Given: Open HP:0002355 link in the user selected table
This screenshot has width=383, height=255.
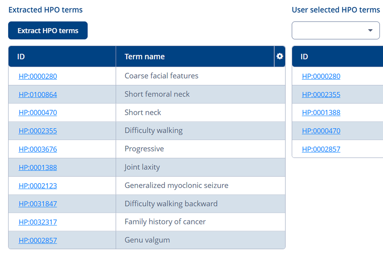Looking at the screenshot, I should [321, 95].
